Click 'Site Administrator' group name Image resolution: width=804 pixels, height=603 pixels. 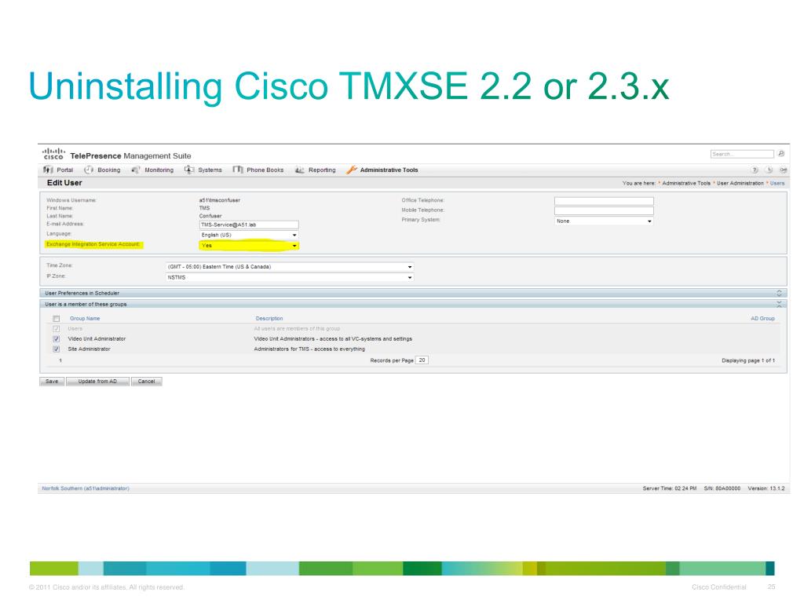(x=89, y=349)
